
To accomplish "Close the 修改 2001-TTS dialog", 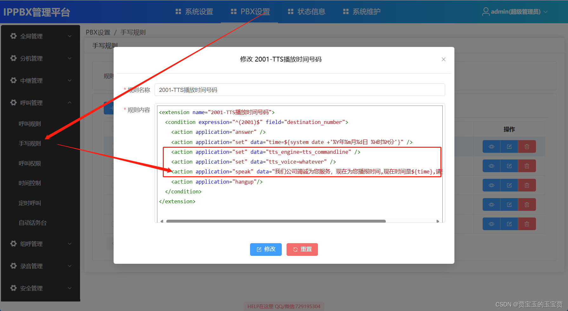I will point(444,59).
